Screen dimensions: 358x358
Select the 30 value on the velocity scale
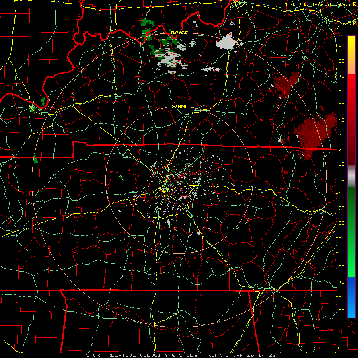(342, 135)
